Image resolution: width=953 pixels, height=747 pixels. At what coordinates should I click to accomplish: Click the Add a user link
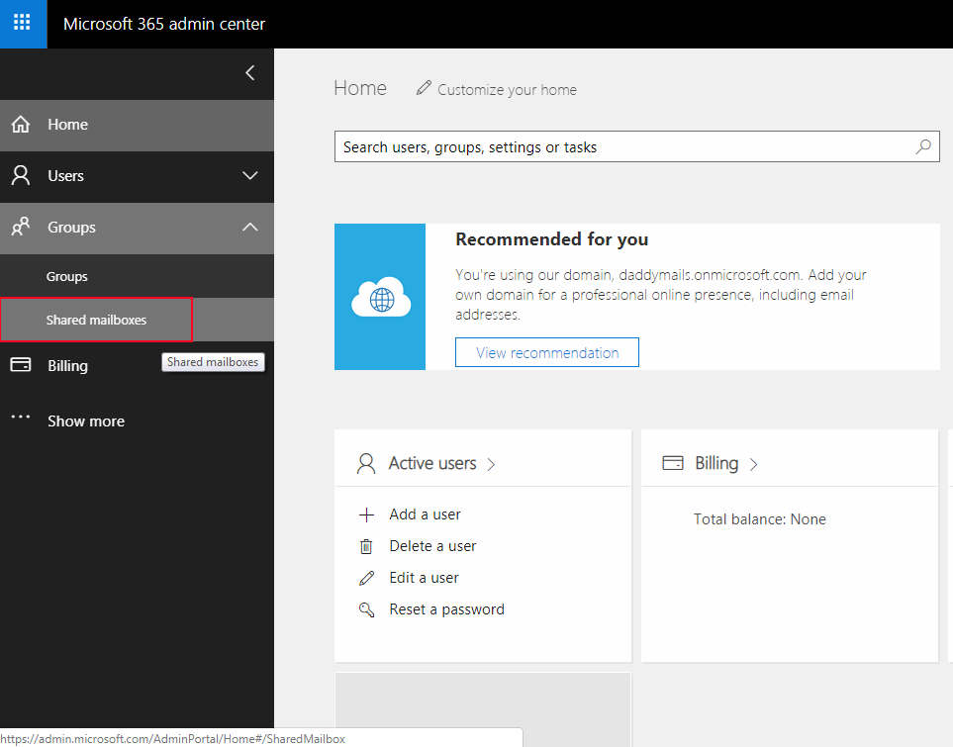pos(425,514)
